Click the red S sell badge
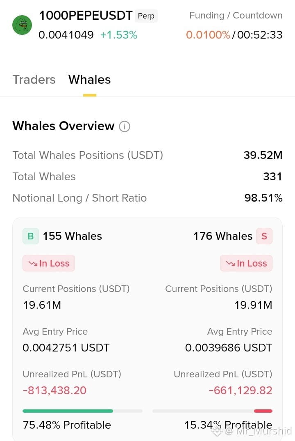This screenshot has height=441, width=295. [x=264, y=236]
